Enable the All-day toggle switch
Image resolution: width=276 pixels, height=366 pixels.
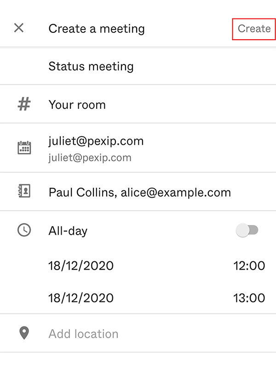pos(247,230)
